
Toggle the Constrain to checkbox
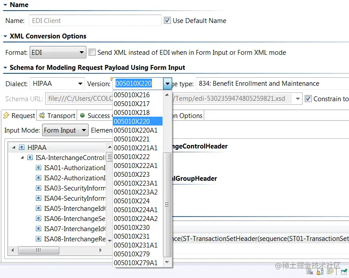(x=308, y=99)
